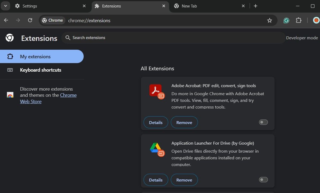Enable Application Launcher For Drive toggle

[x=263, y=180]
